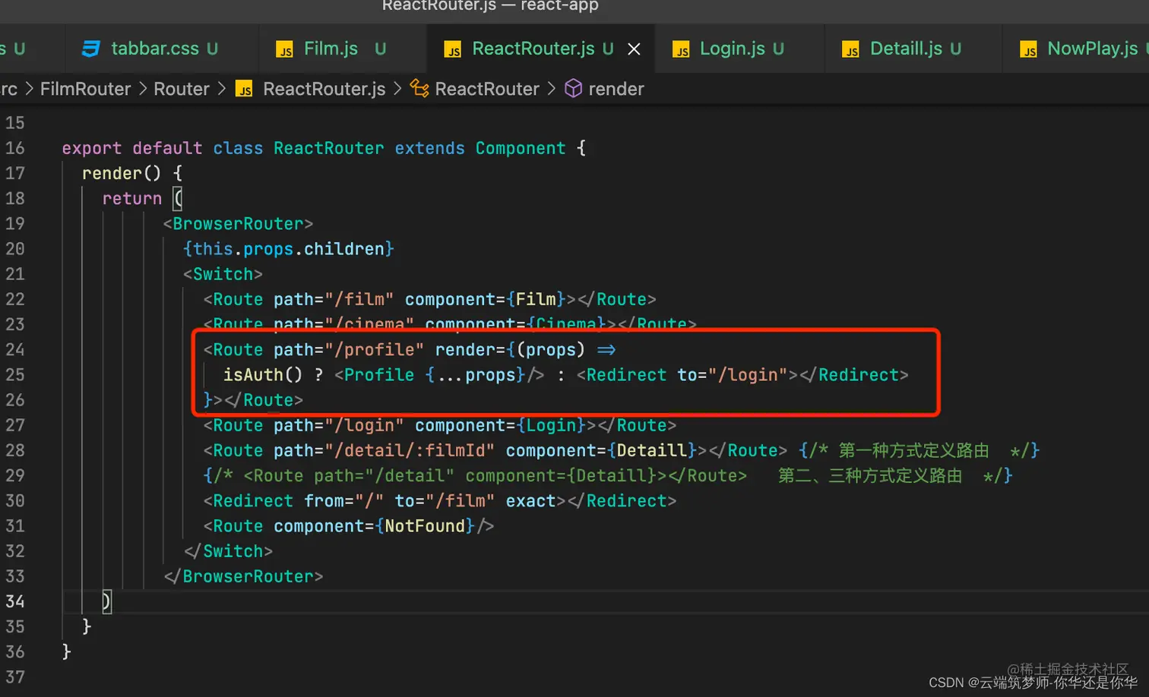1149x697 pixels.
Task: Expand the chevron after ReactRouter.js breadcrumb
Action: (x=397, y=89)
